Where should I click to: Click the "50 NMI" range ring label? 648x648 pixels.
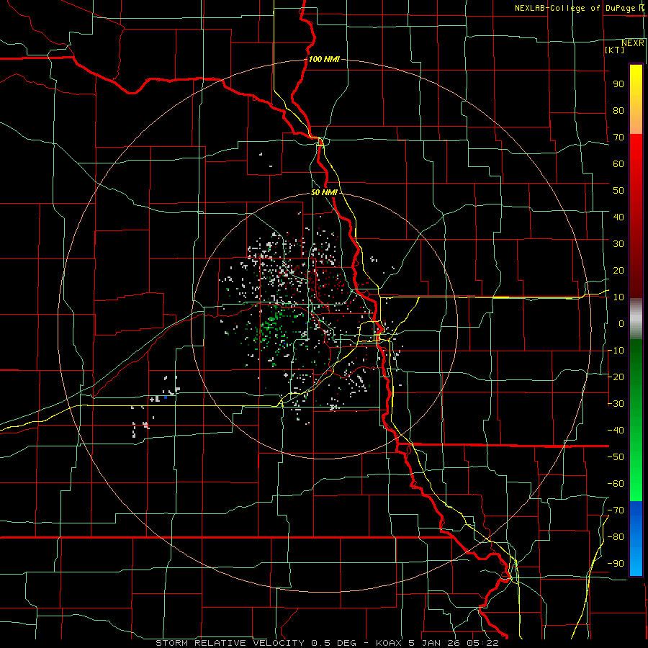pyautogui.click(x=324, y=192)
